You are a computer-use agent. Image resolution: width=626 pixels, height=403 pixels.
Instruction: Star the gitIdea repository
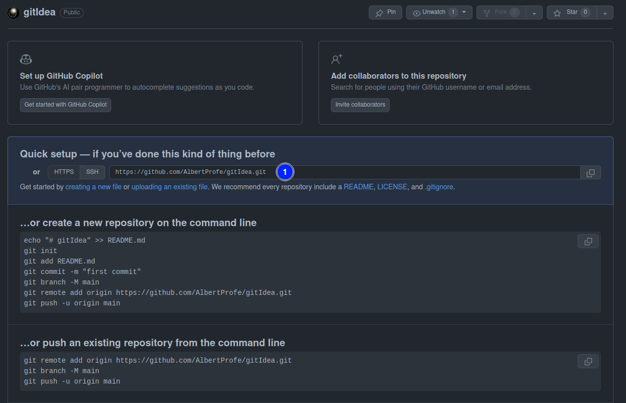click(572, 12)
